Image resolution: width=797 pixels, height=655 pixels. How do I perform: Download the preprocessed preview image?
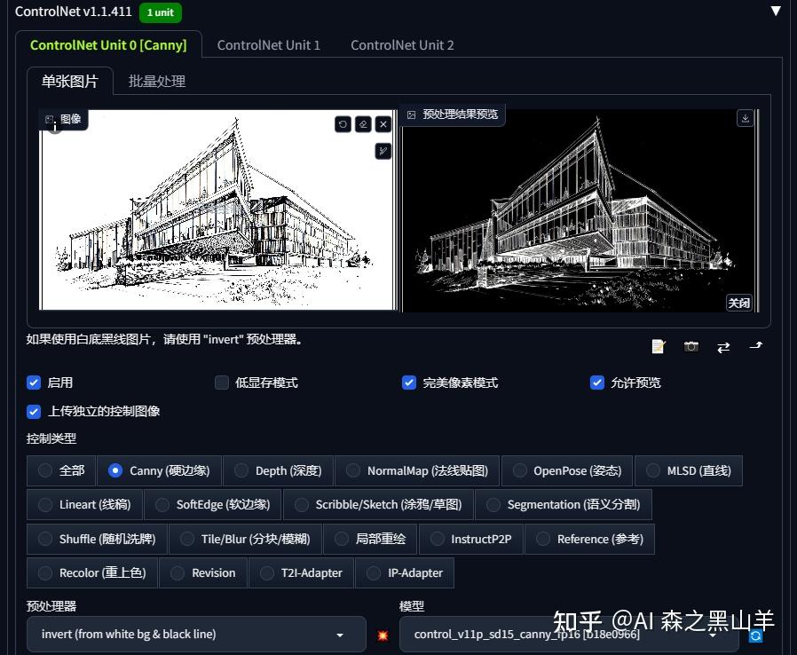click(x=745, y=117)
